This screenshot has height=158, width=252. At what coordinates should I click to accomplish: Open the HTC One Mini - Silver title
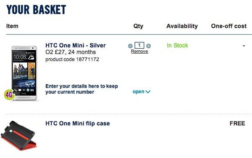point(76,45)
